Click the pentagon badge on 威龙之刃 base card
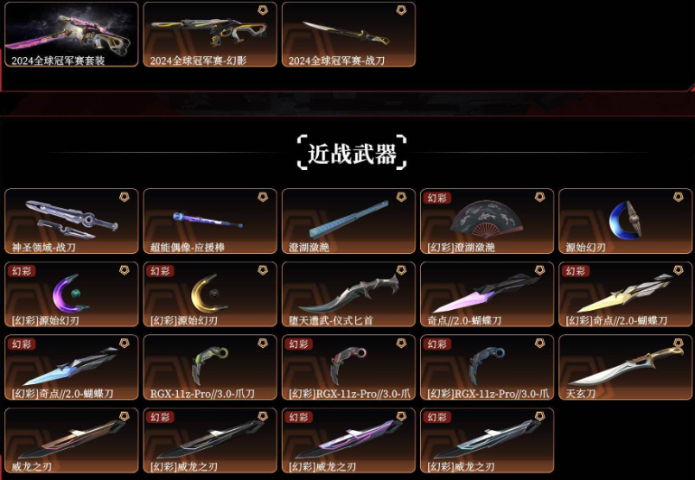Image resolution: width=695 pixels, height=480 pixels. coord(124,416)
